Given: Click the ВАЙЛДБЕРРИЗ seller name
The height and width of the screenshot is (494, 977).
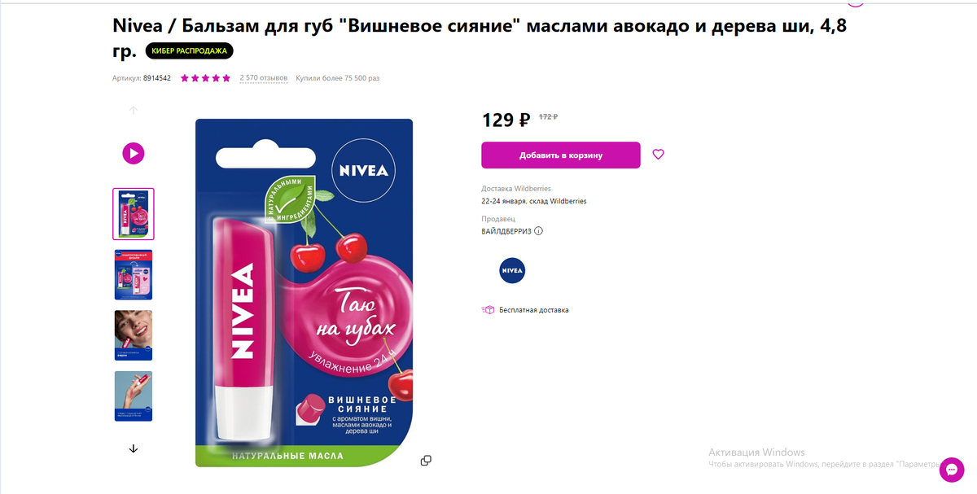Looking at the screenshot, I should tap(506, 231).
